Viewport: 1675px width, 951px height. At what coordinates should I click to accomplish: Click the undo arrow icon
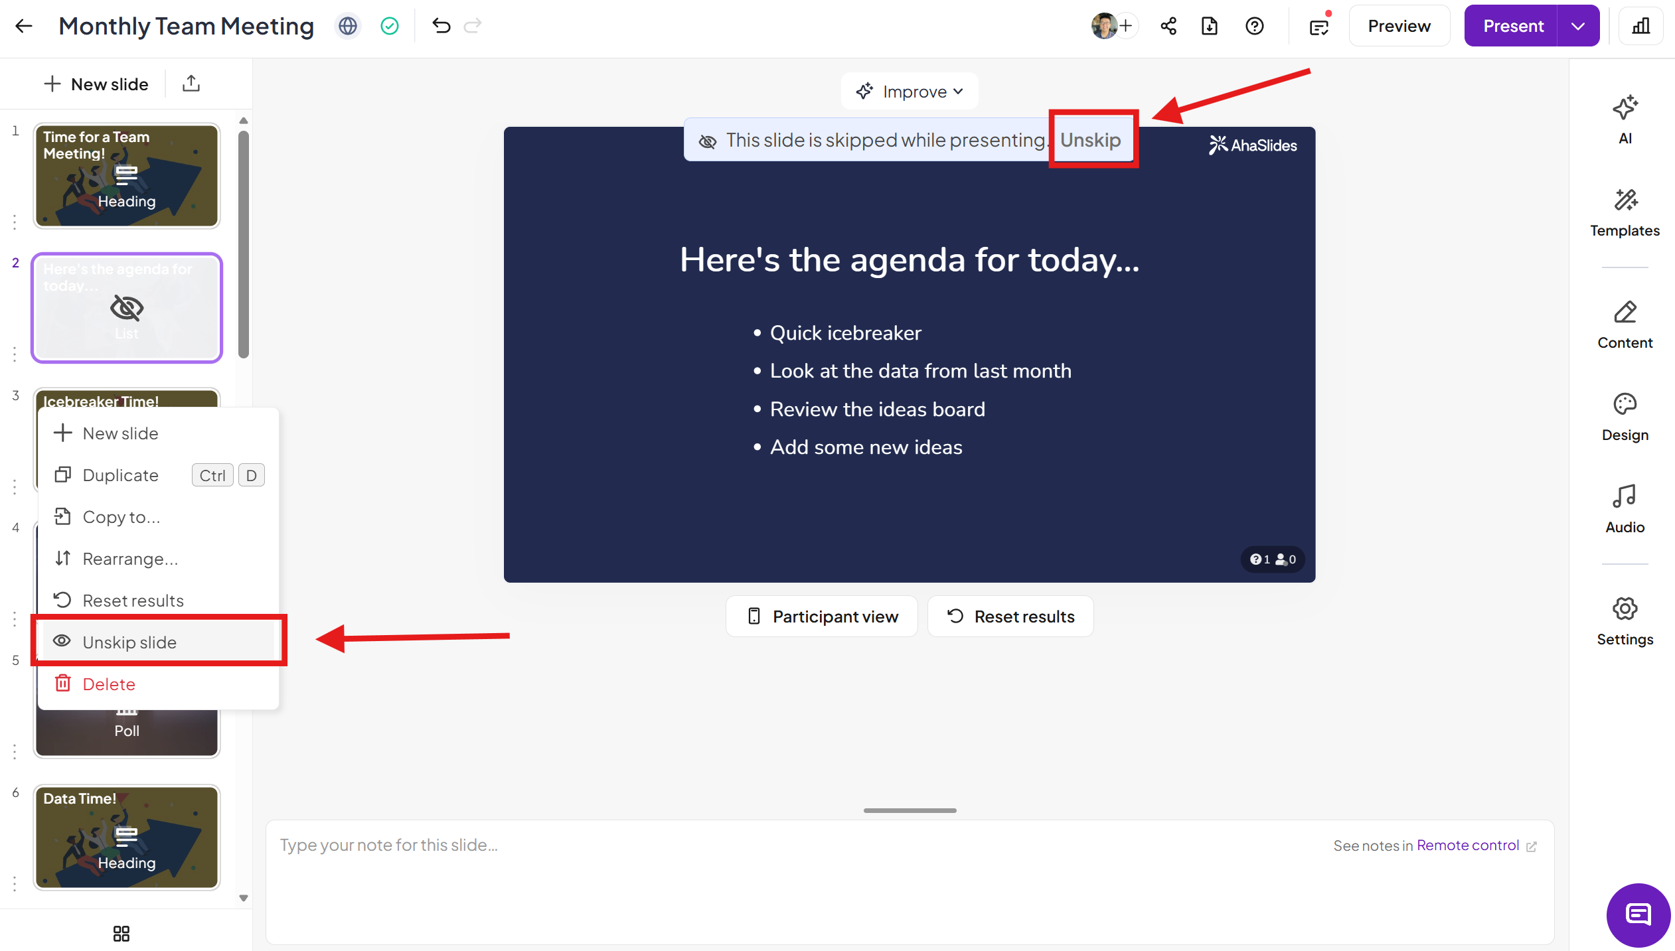(x=441, y=26)
